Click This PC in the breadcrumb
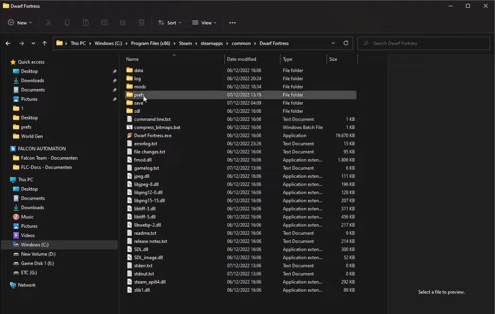The image size is (495, 314). tap(78, 43)
